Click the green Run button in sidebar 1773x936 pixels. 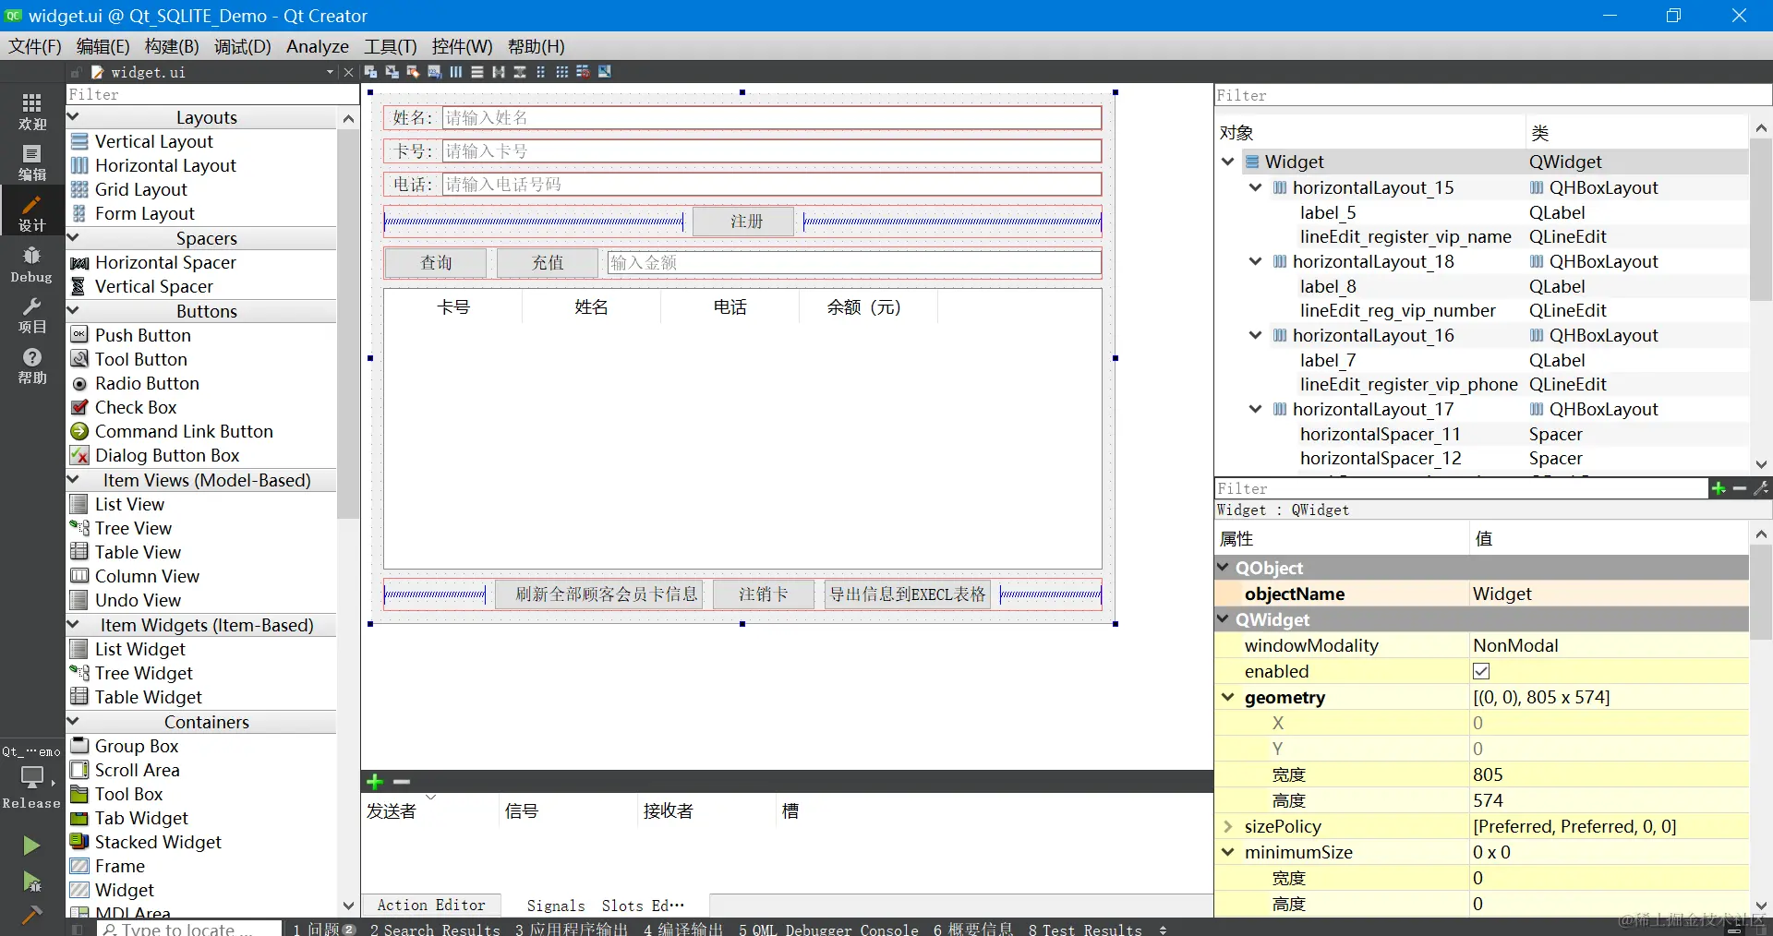[x=30, y=846]
